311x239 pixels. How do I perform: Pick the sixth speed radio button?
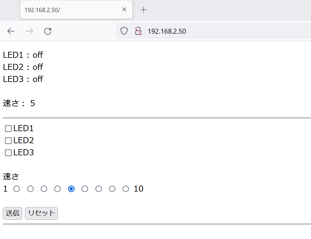(x=85, y=189)
